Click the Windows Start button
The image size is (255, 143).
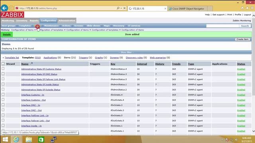(x=5, y=139)
